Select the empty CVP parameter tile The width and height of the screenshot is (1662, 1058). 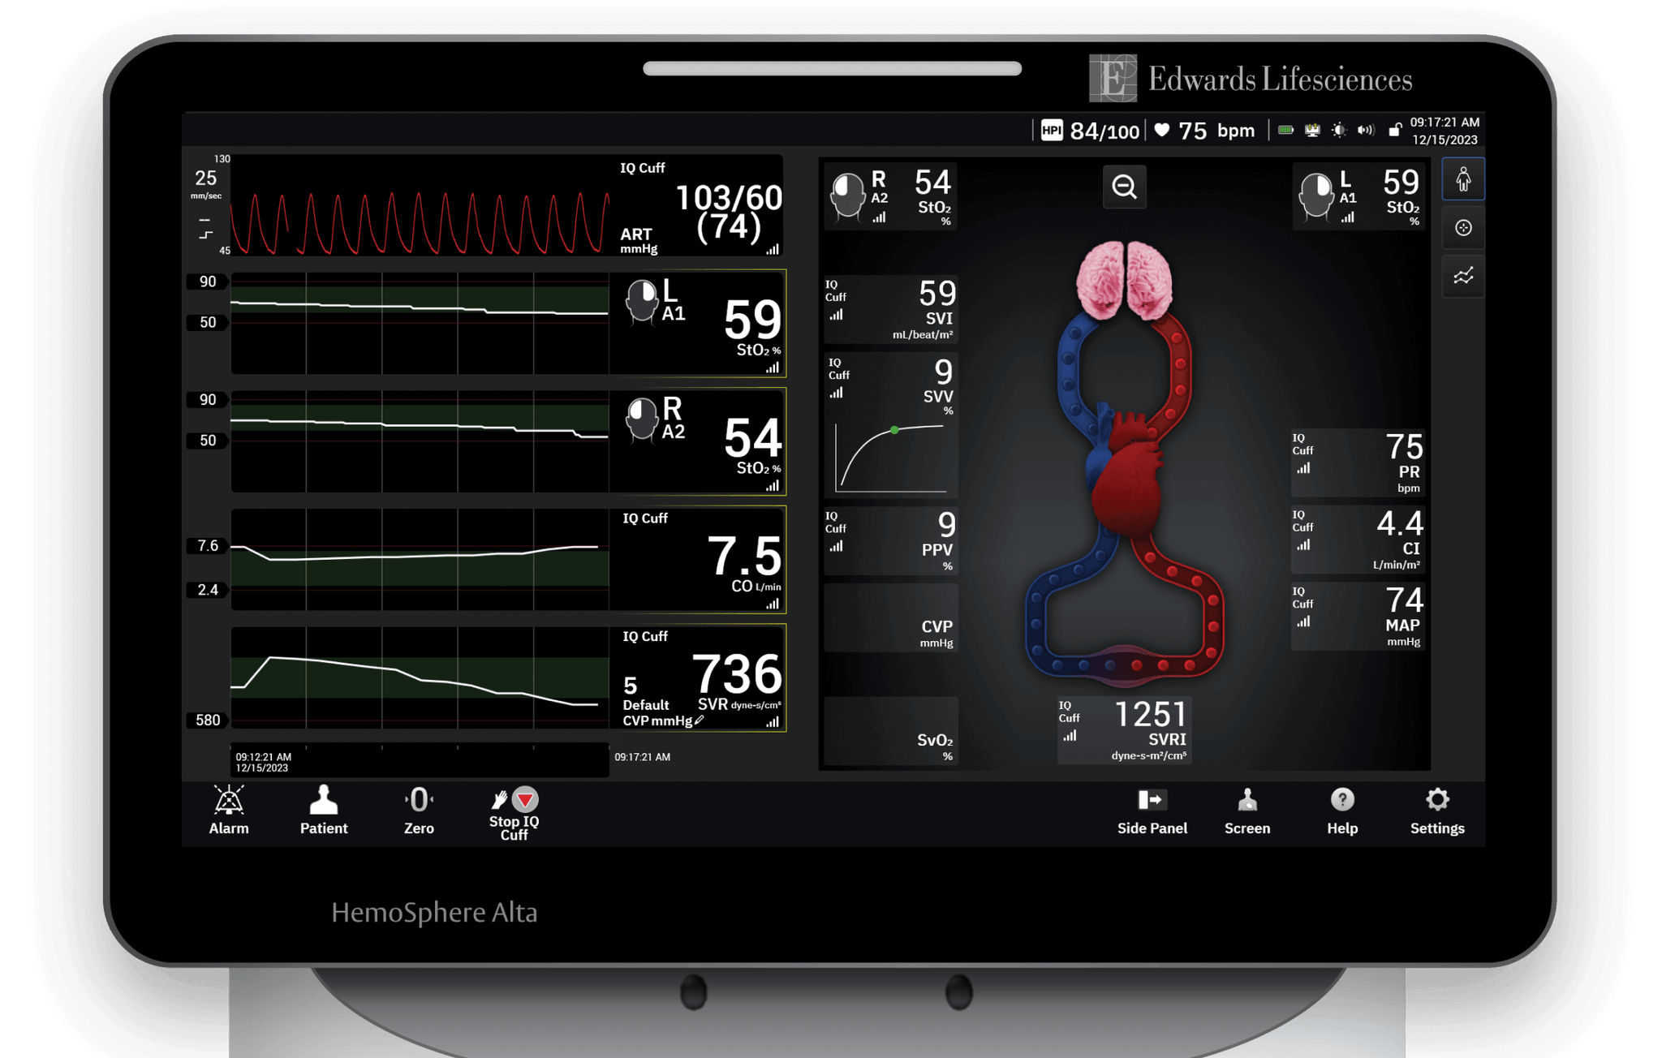(891, 617)
